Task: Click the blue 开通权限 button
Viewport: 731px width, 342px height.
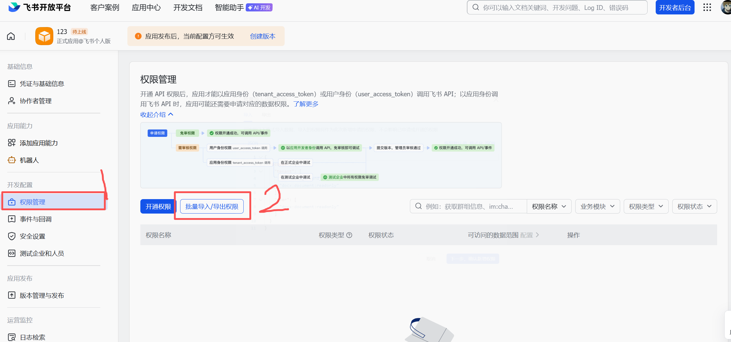Action: click(158, 206)
